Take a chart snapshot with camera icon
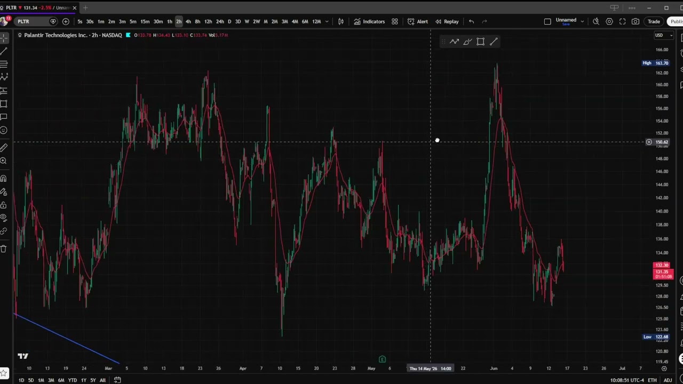Image resolution: width=683 pixels, height=384 pixels. [636, 21]
